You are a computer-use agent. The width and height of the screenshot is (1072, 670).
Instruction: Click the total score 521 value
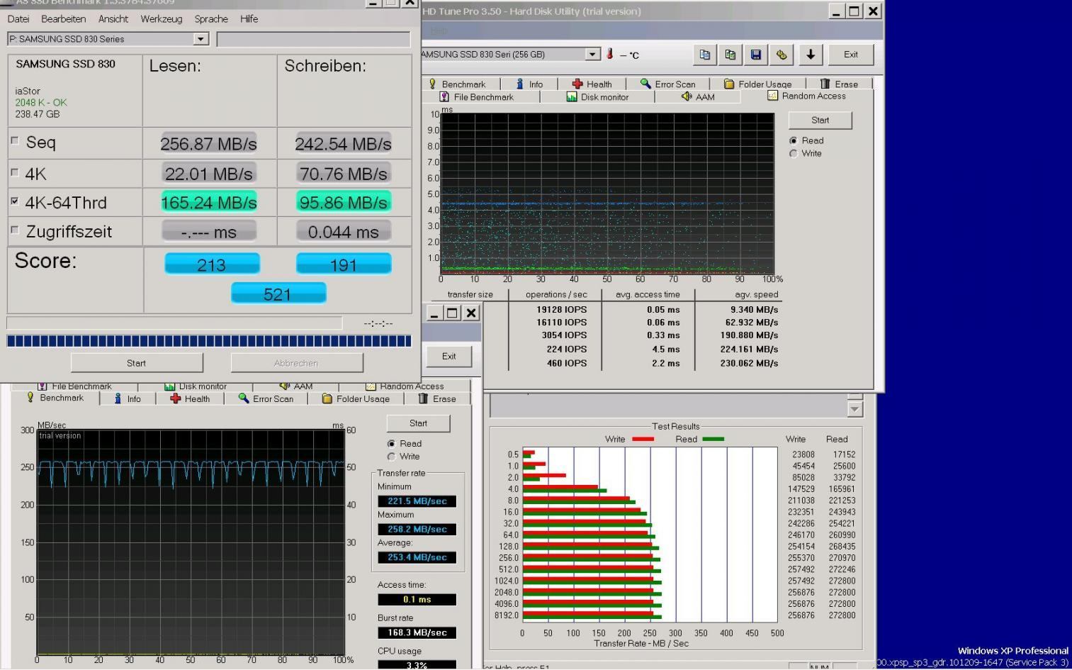tap(278, 294)
